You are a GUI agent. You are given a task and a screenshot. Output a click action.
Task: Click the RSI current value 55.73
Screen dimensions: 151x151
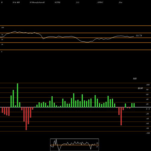coord(139,36)
